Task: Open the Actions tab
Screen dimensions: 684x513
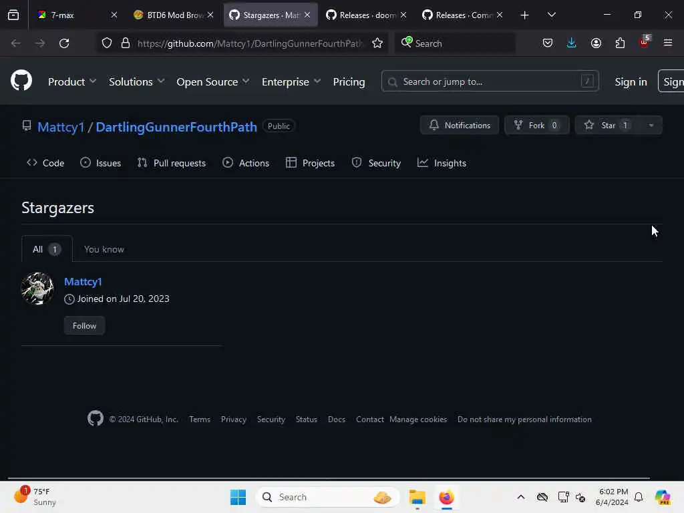Action: tap(246, 163)
